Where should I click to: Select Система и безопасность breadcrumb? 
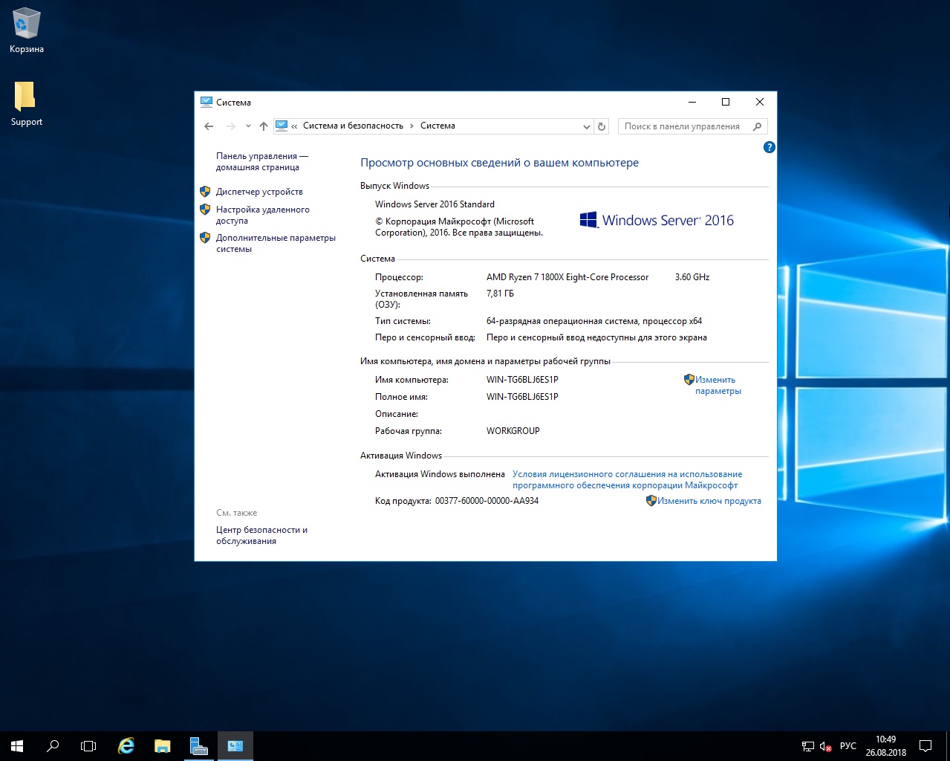pyautogui.click(x=353, y=126)
